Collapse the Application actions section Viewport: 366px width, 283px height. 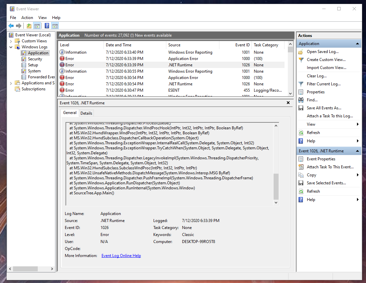[357, 44]
